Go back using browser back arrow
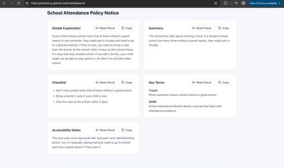 [x=4, y=3]
